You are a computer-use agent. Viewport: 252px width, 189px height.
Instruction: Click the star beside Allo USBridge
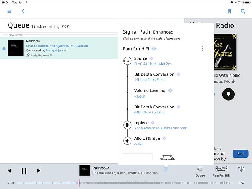tap(164, 138)
